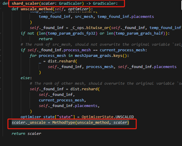
Task: Click the shard_scaler function name
Action: tap(25, 4)
